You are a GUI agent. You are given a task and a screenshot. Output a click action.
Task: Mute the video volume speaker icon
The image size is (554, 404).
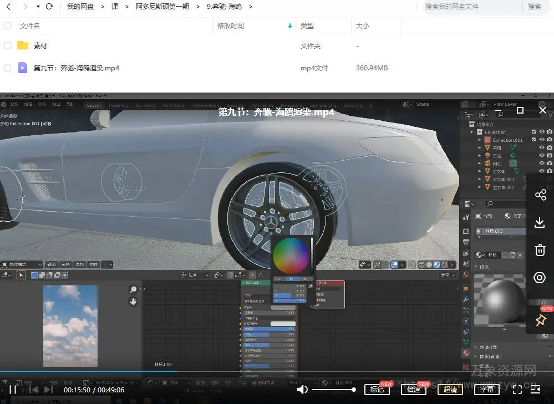click(x=302, y=390)
